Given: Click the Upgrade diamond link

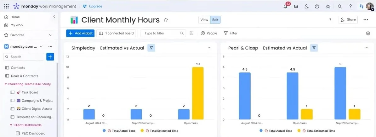Looking at the screenshot, I should point(92,7).
